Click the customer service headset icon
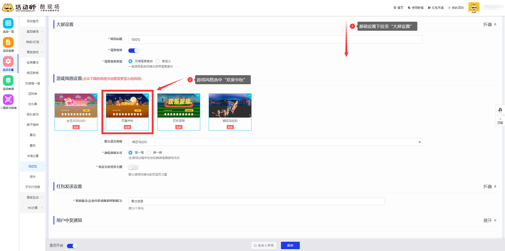Screen dimensions: 505x251 pos(500,110)
